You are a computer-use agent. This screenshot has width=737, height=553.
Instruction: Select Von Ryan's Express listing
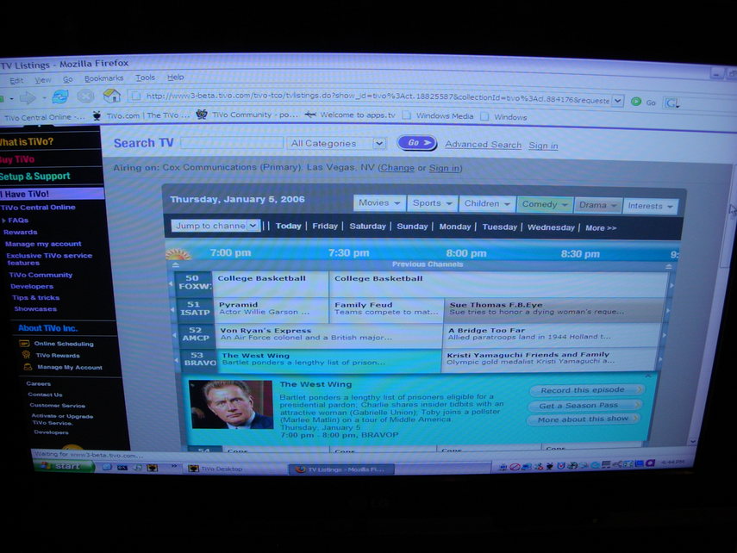[328, 335]
